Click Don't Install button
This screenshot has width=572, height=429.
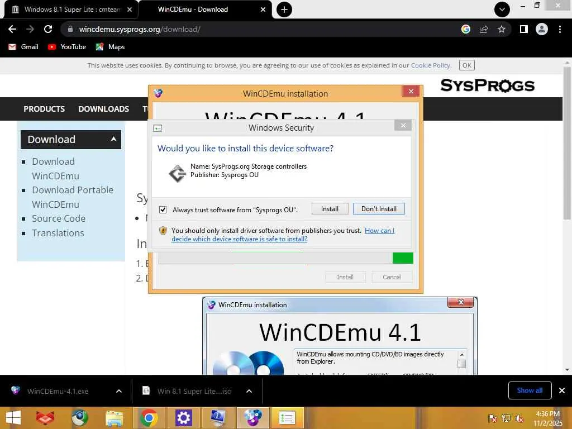click(x=379, y=209)
